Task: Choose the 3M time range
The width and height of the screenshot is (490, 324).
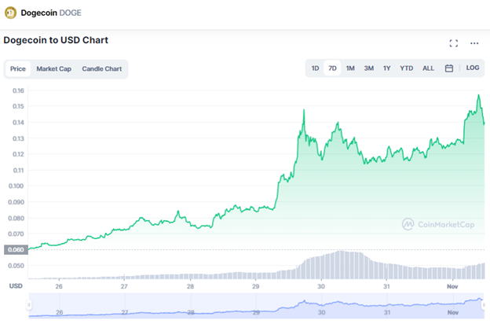Action: [369, 68]
